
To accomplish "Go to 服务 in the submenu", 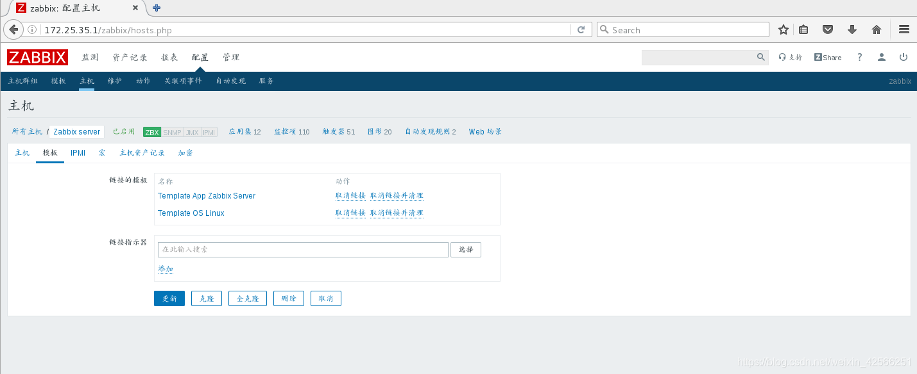I will (266, 81).
